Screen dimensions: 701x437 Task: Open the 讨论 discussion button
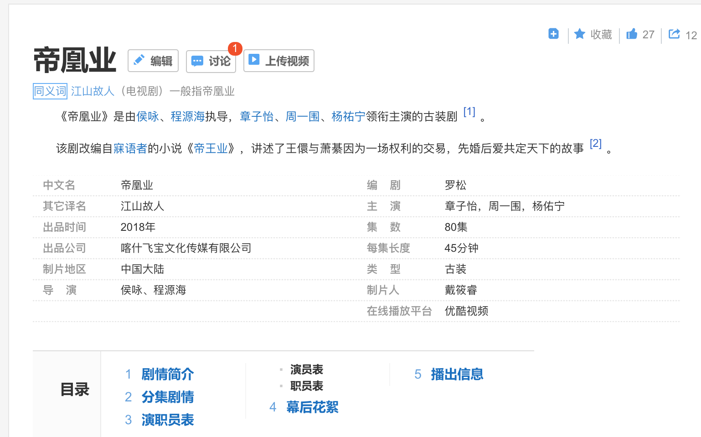click(211, 61)
